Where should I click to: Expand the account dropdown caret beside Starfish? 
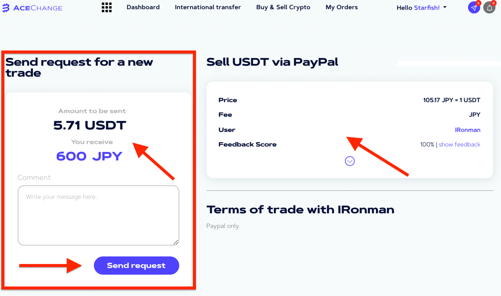pos(445,7)
